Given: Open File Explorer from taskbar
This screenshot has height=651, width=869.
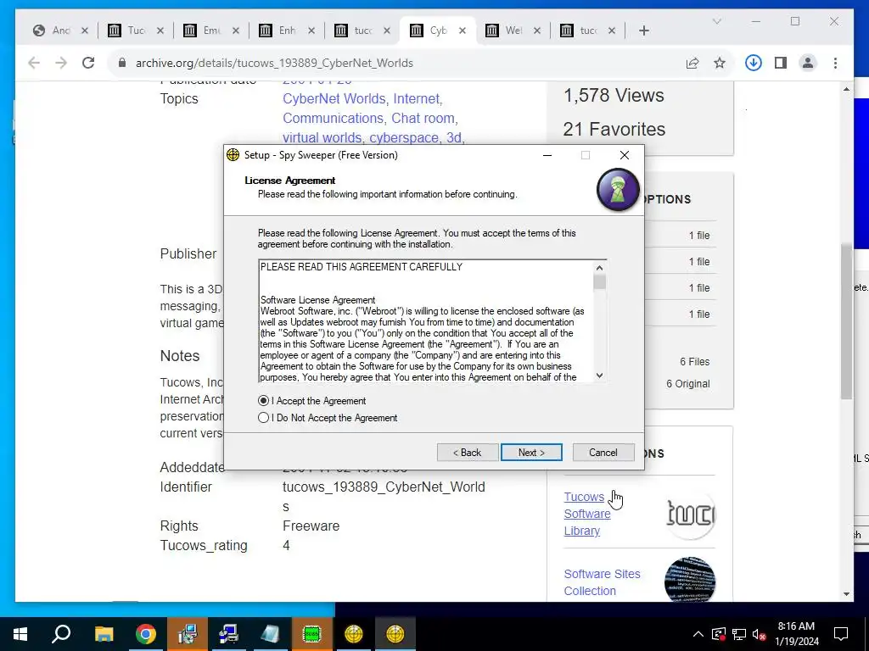Looking at the screenshot, I should pyautogui.click(x=104, y=634).
